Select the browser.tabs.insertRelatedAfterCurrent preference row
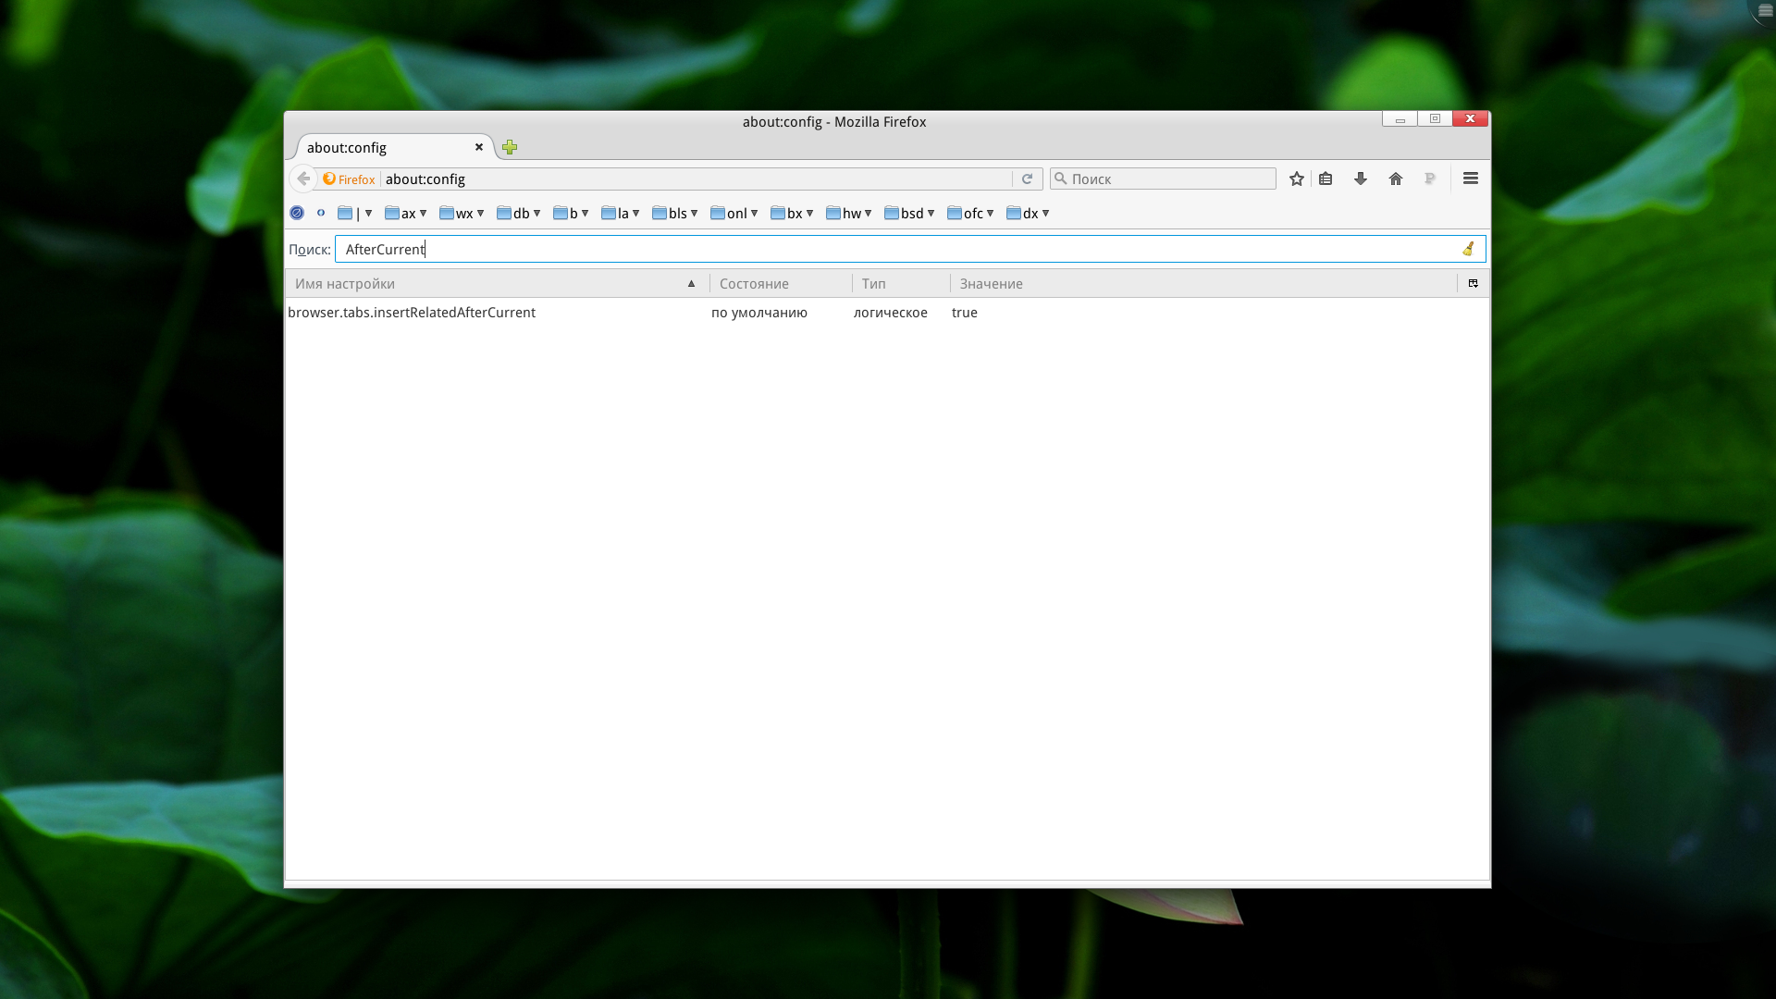The height and width of the screenshot is (999, 1776). [412, 313]
